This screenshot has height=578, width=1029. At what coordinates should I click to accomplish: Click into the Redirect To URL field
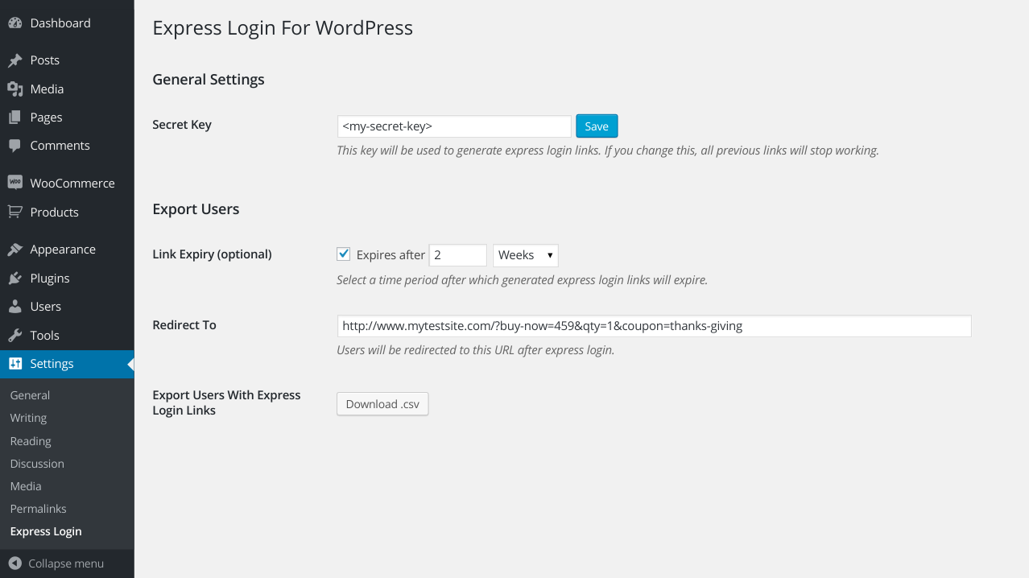(654, 326)
